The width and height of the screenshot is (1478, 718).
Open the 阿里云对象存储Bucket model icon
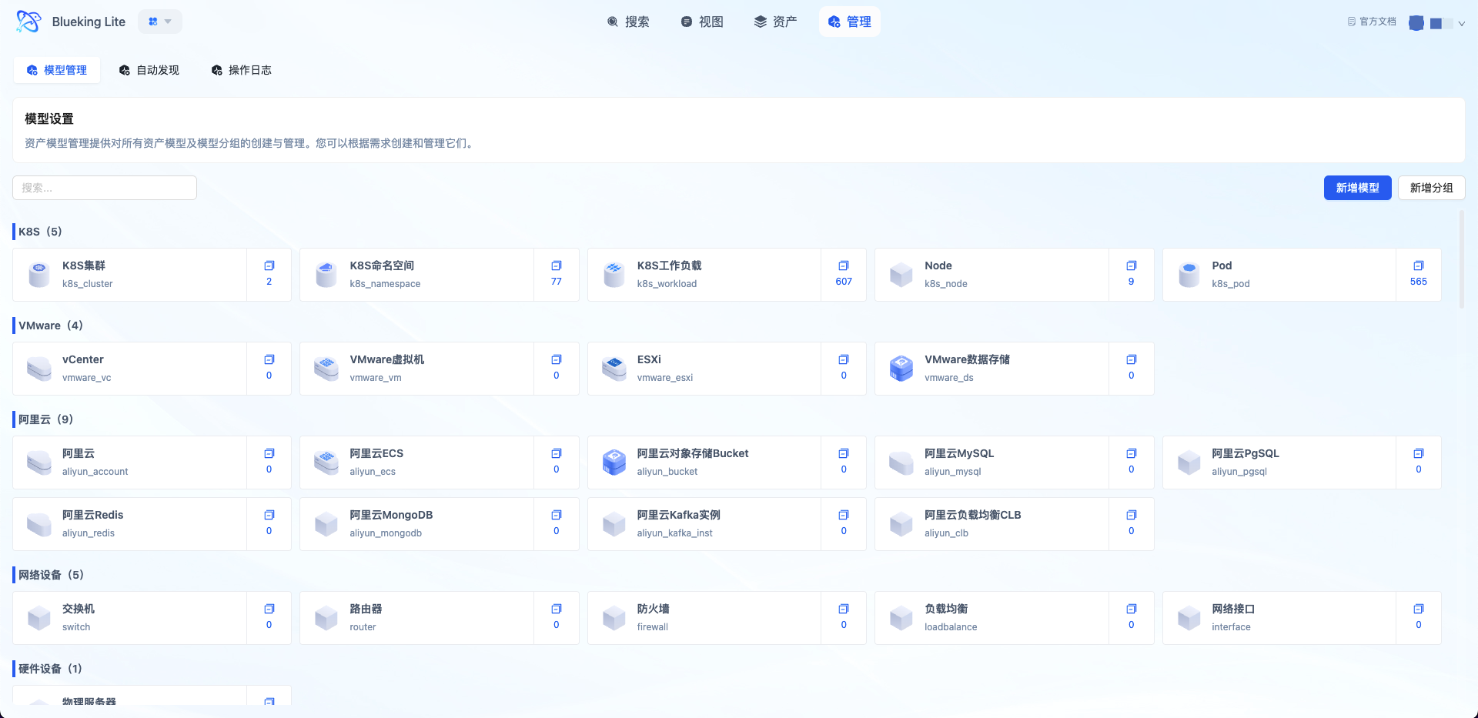pos(614,463)
